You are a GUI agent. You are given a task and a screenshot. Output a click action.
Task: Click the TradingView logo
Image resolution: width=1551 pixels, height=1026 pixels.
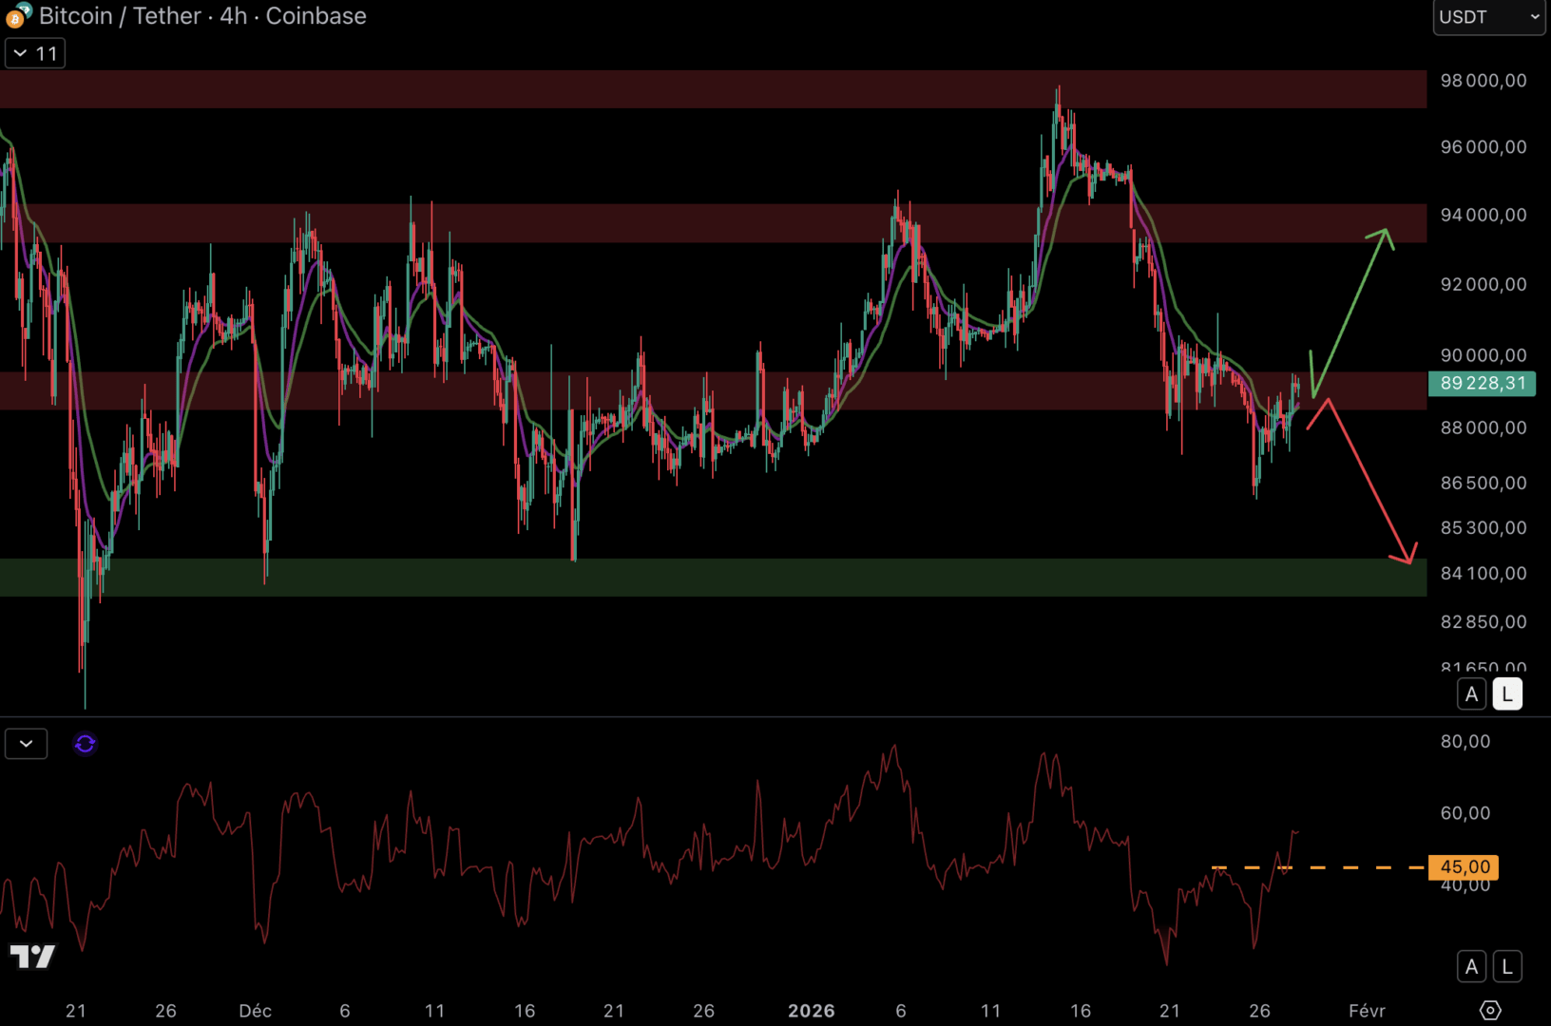pos(32,956)
